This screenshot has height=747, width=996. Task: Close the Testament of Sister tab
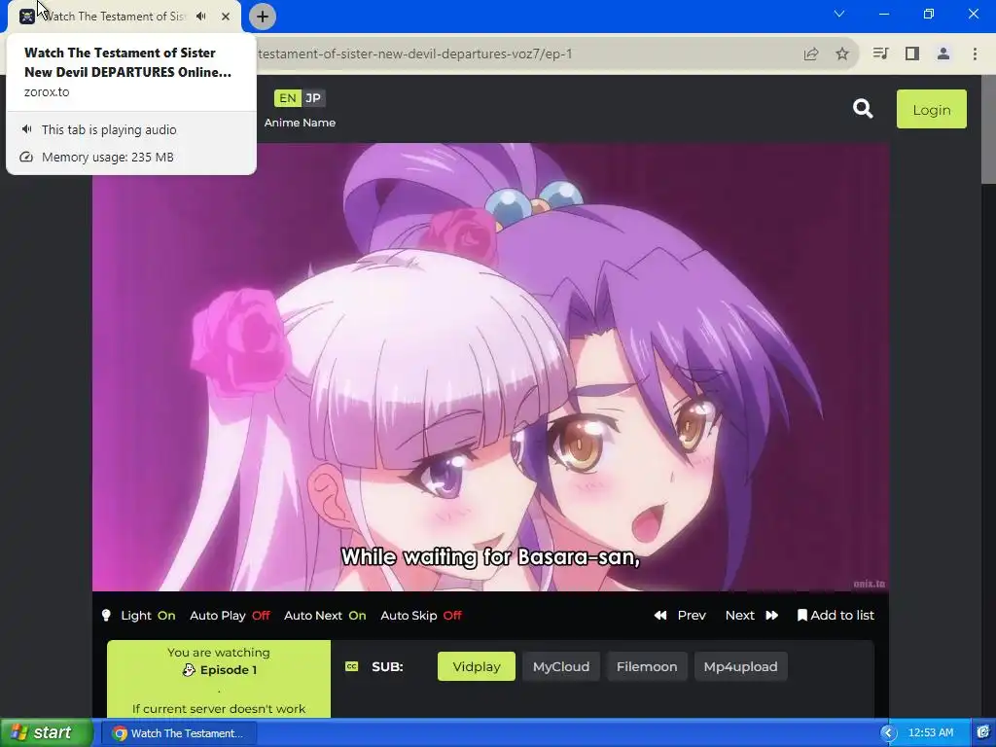226,17
